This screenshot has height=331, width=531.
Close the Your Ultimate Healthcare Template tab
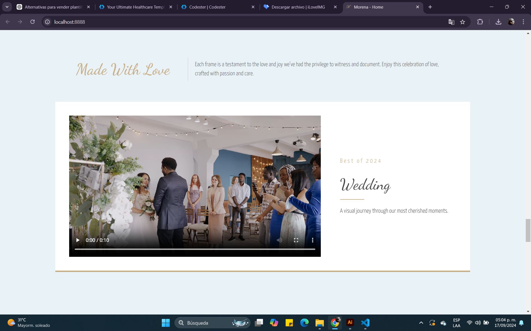click(x=171, y=7)
